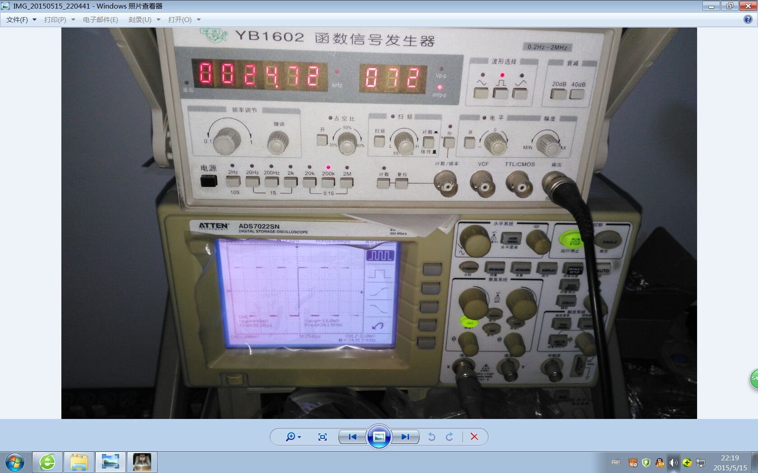Open the 文件(F) menu
This screenshot has height=473, width=758.
[x=21, y=20]
